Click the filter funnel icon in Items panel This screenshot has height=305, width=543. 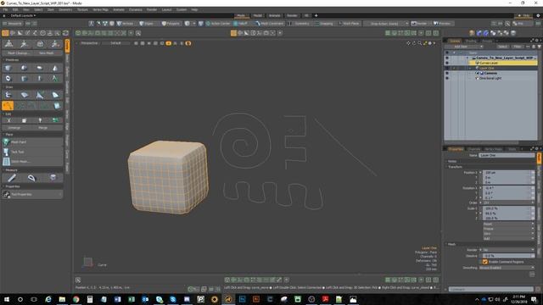(539, 47)
